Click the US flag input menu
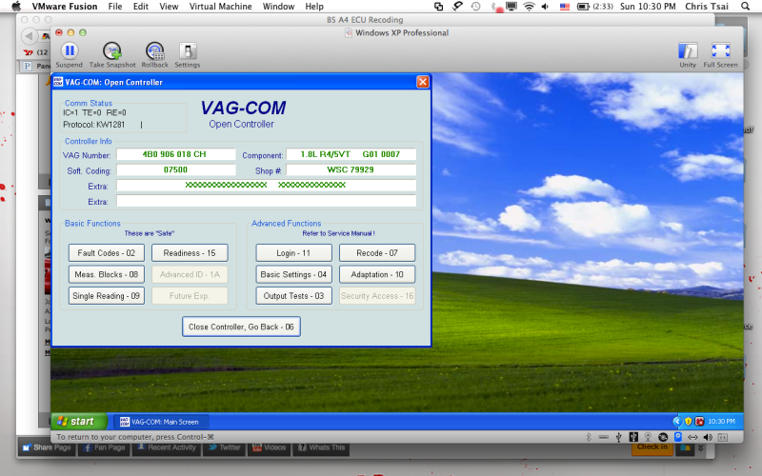 pyautogui.click(x=564, y=7)
